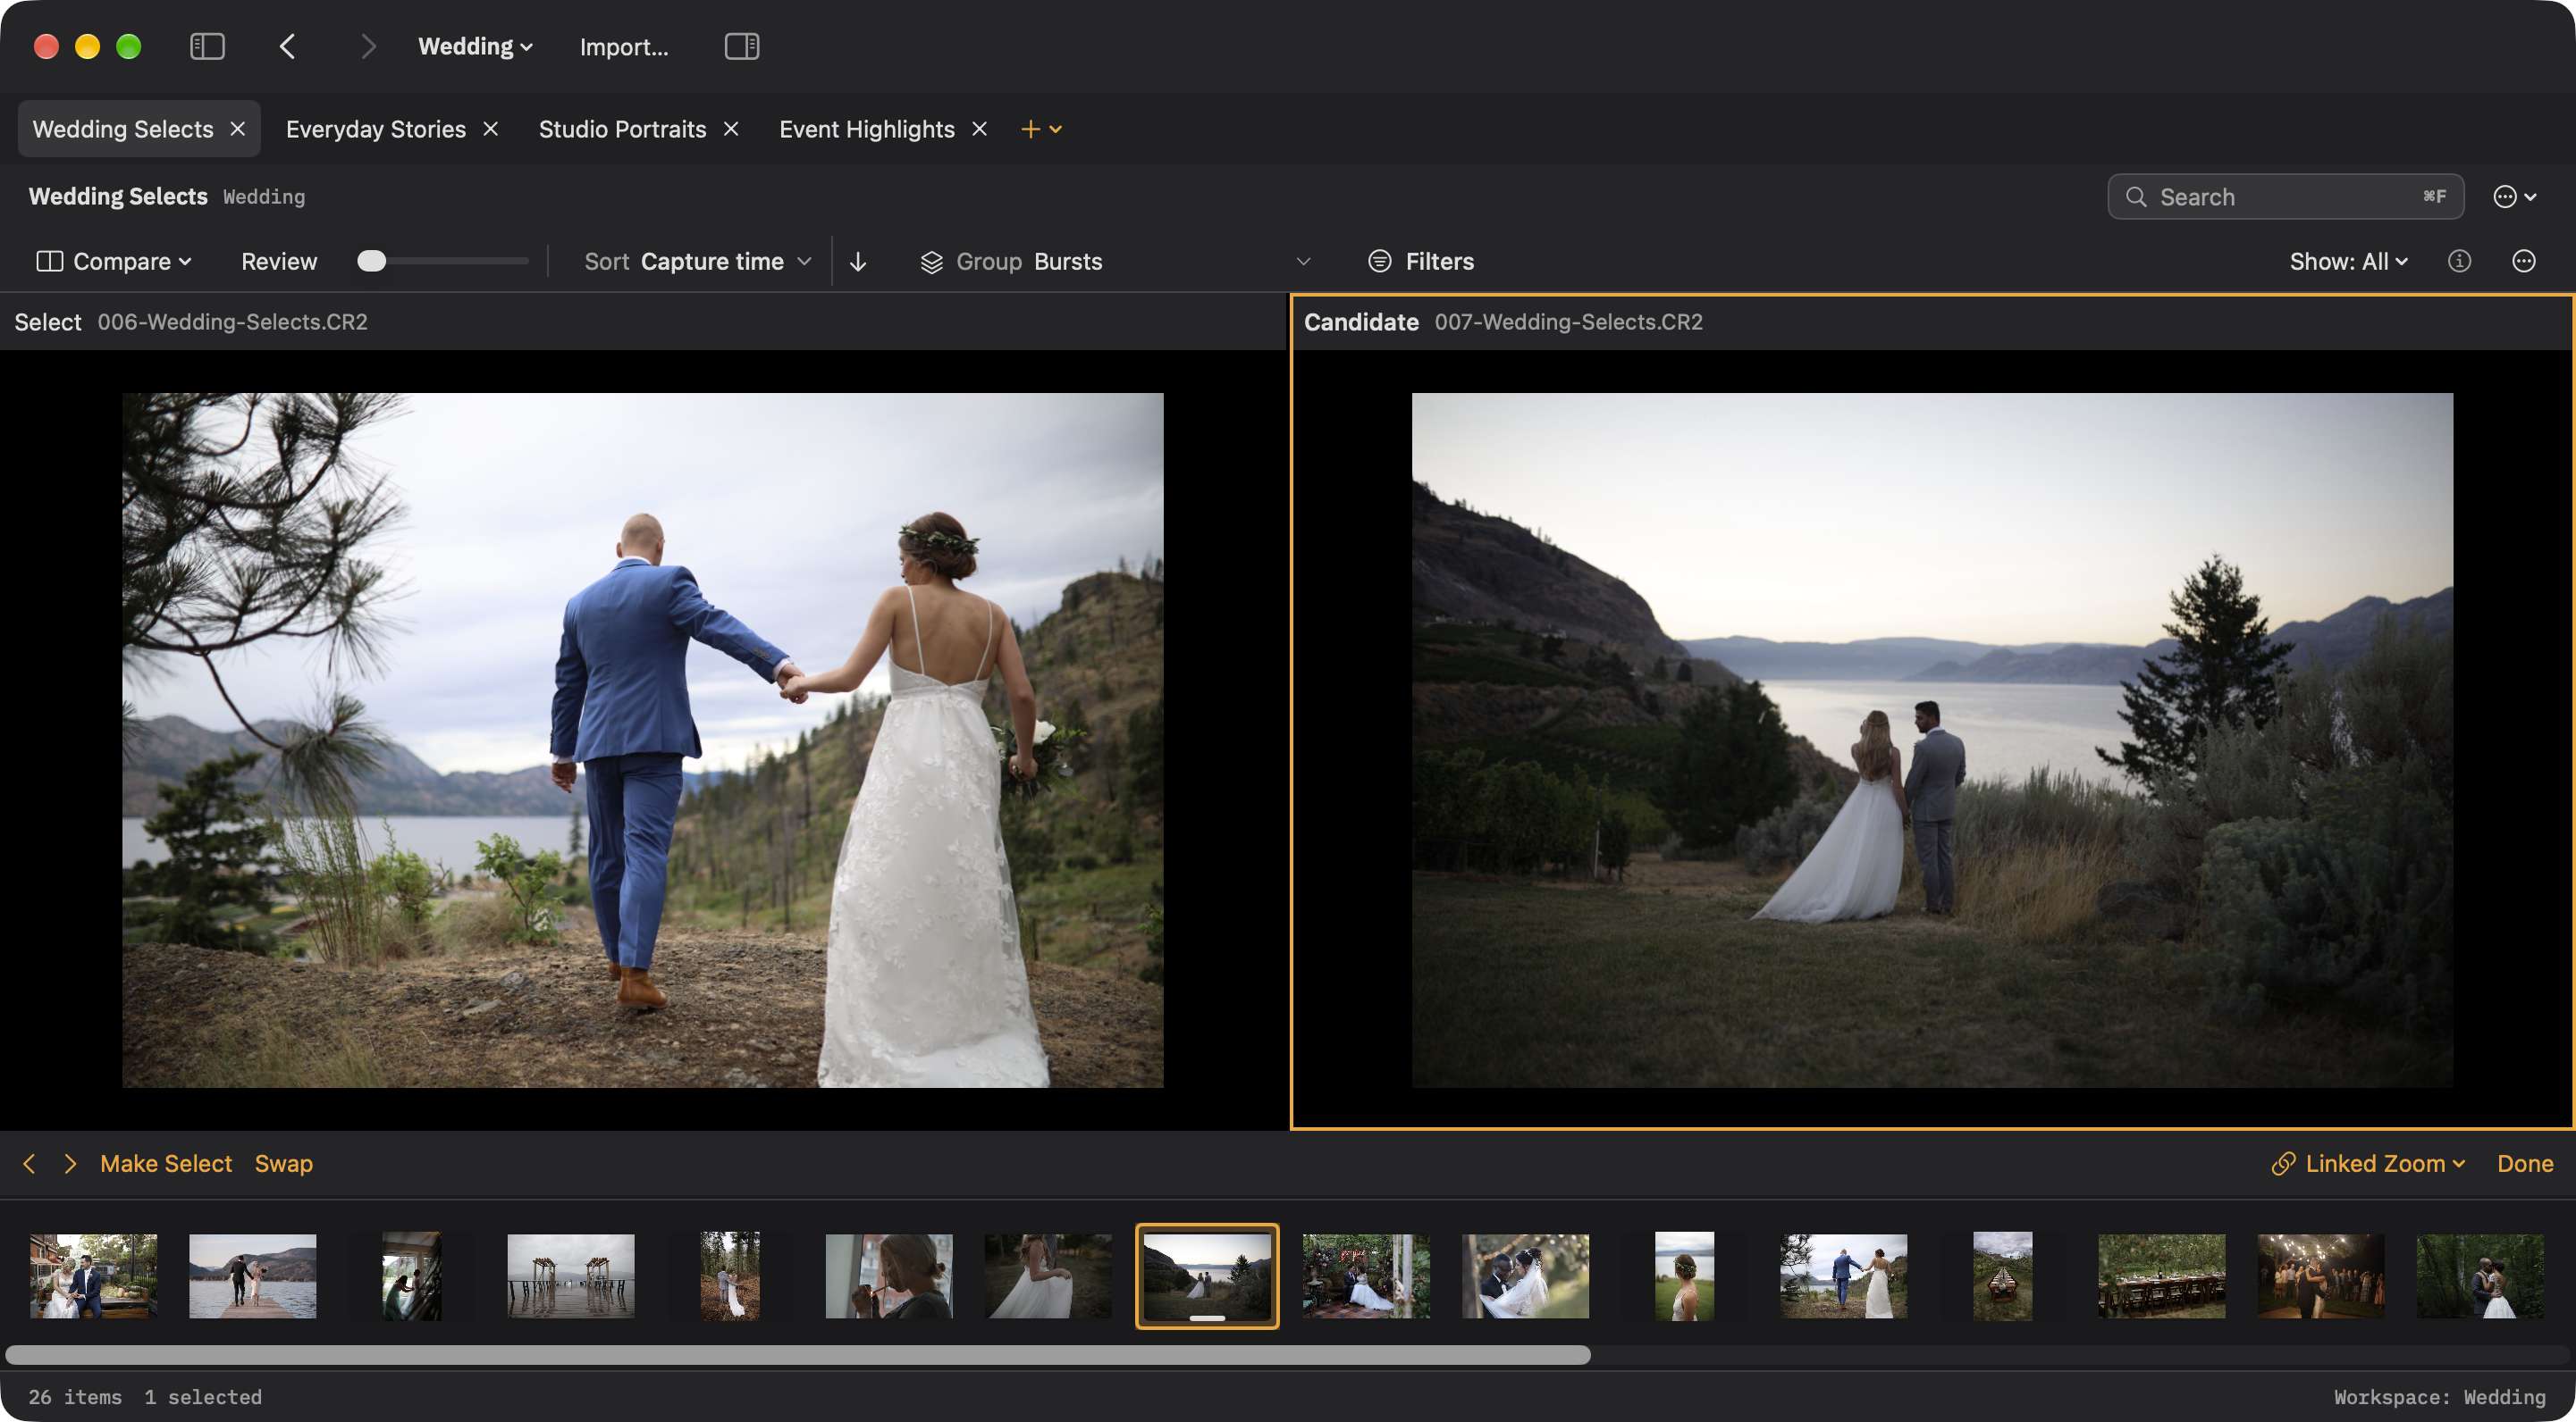Close the Studio Portraits tab
Image resolution: width=2576 pixels, height=1422 pixels.
[x=731, y=129]
